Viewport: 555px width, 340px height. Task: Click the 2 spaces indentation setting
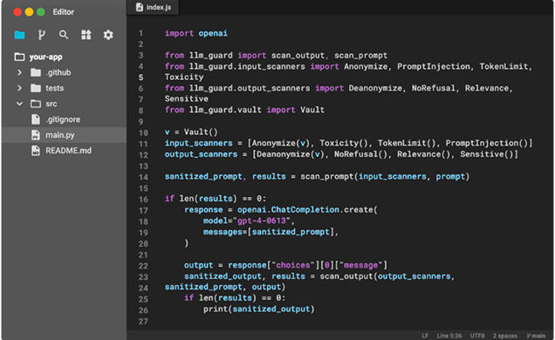tap(504, 336)
